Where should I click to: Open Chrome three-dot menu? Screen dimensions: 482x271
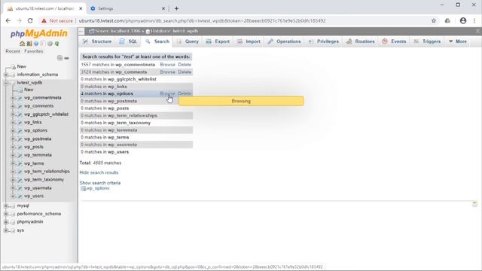(x=474, y=20)
